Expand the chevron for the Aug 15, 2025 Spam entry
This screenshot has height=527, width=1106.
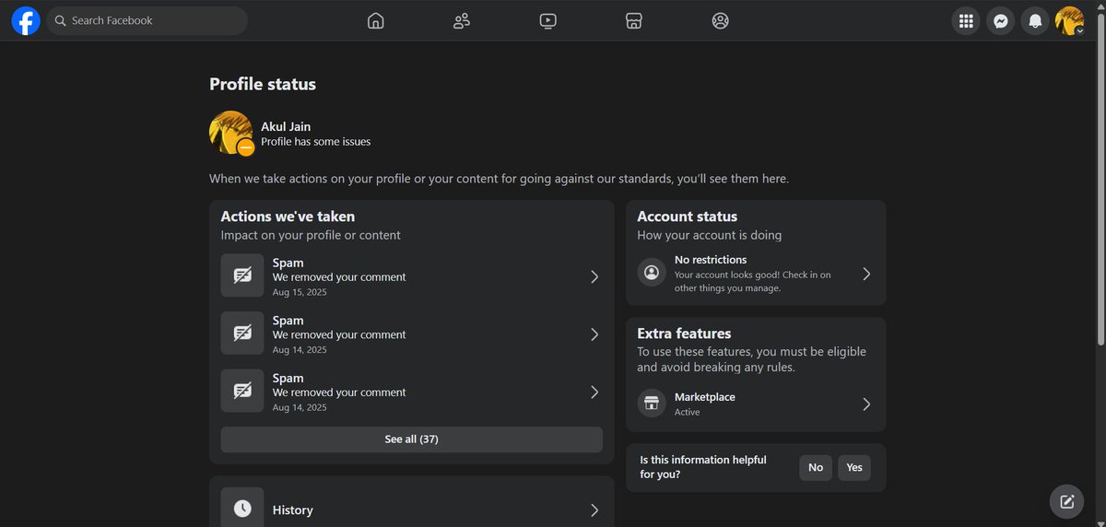pos(594,276)
